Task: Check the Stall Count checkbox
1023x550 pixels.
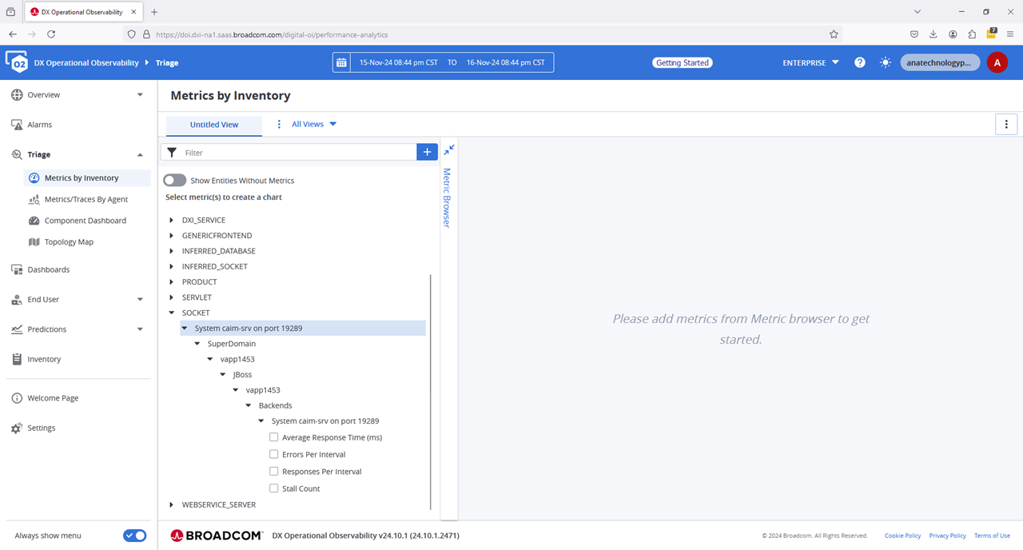Action: (x=274, y=488)
